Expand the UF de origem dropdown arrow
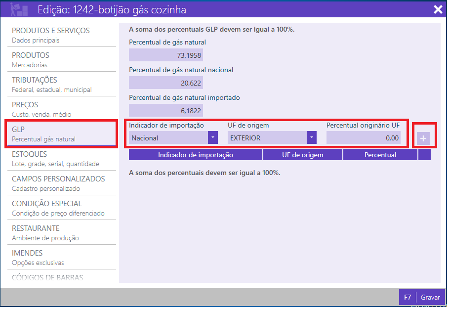 coord(311,137)
